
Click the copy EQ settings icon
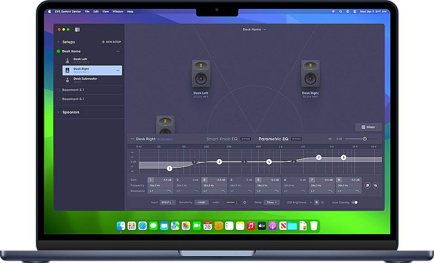tap(367, 185)
